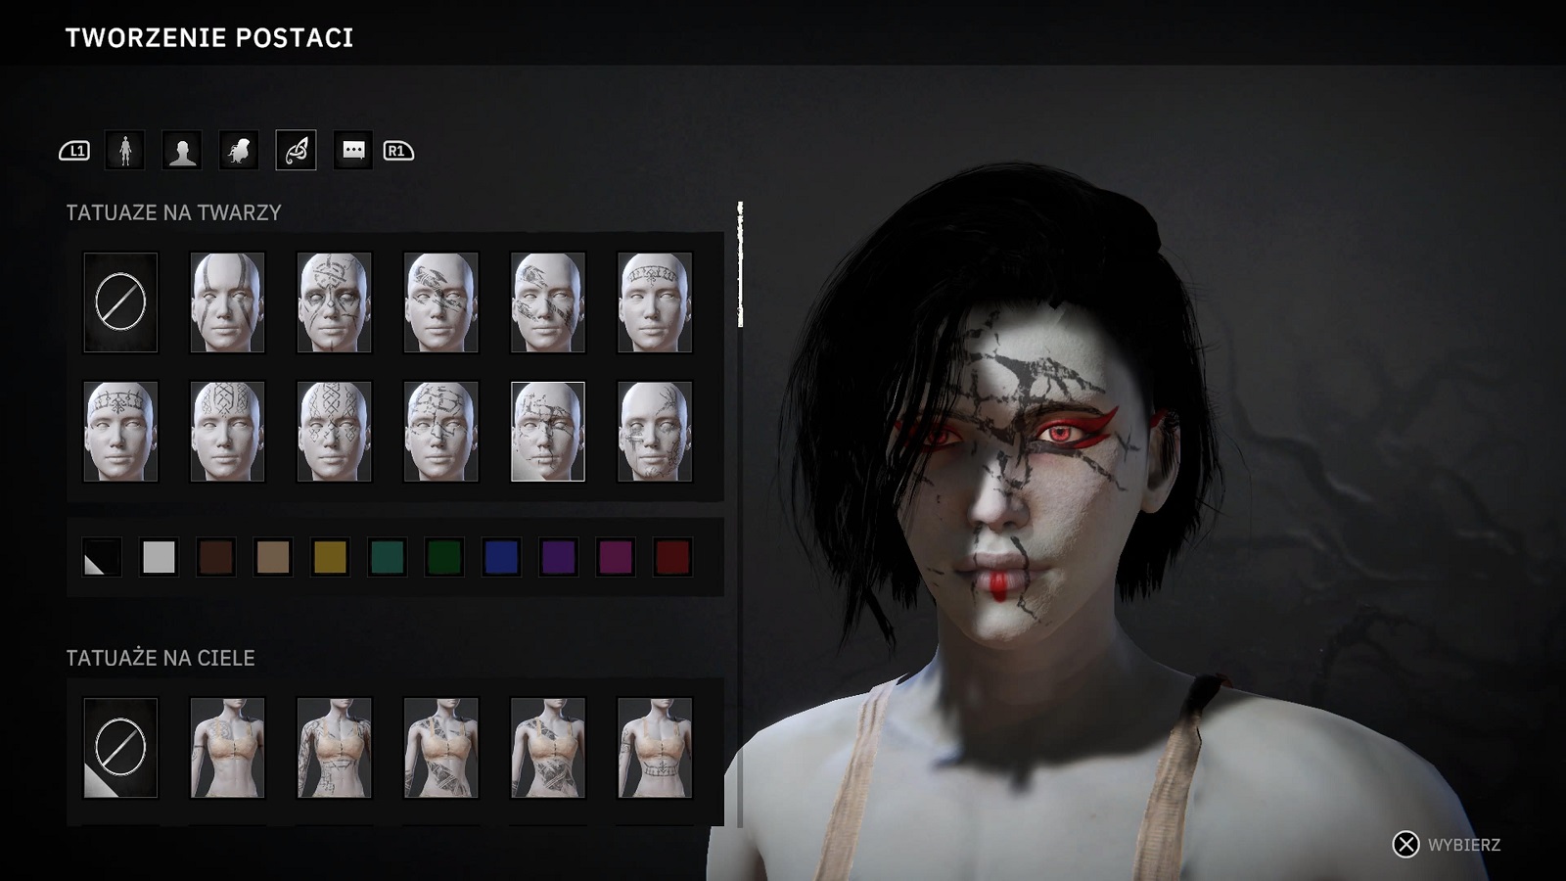Click the WYBIERZ confirm button
Viewport: 1566px width, 881px height.
coord(1447,845)
